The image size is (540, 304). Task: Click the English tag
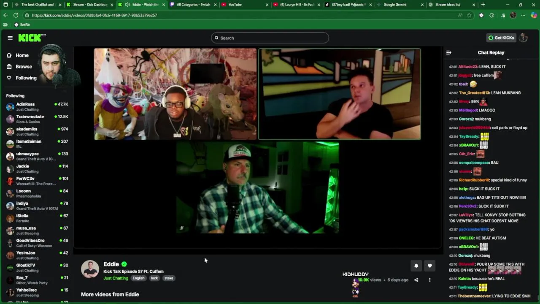tap(138, 278)
